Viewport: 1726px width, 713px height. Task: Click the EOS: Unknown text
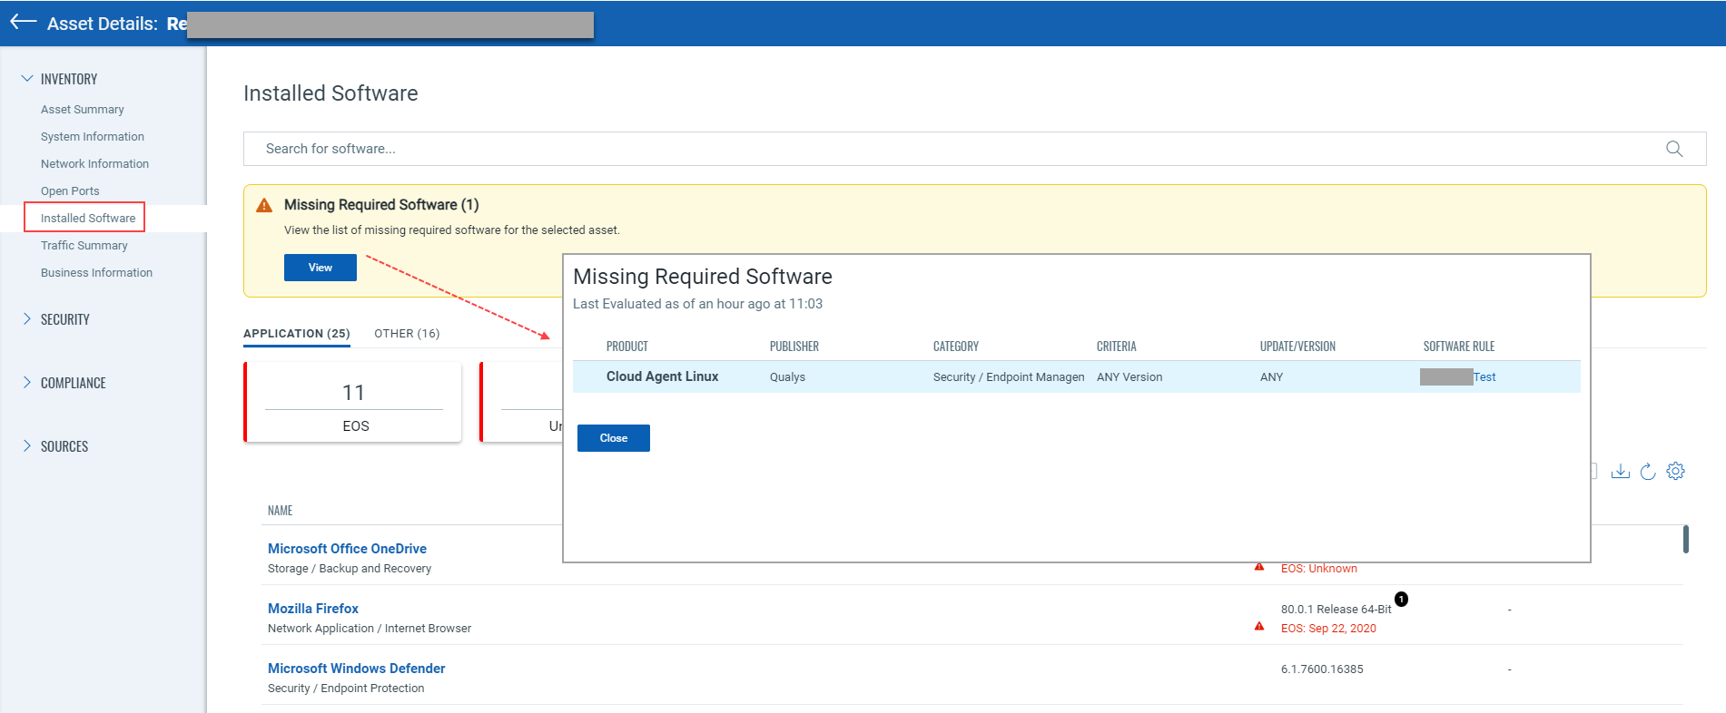[x=1319, y=569]
